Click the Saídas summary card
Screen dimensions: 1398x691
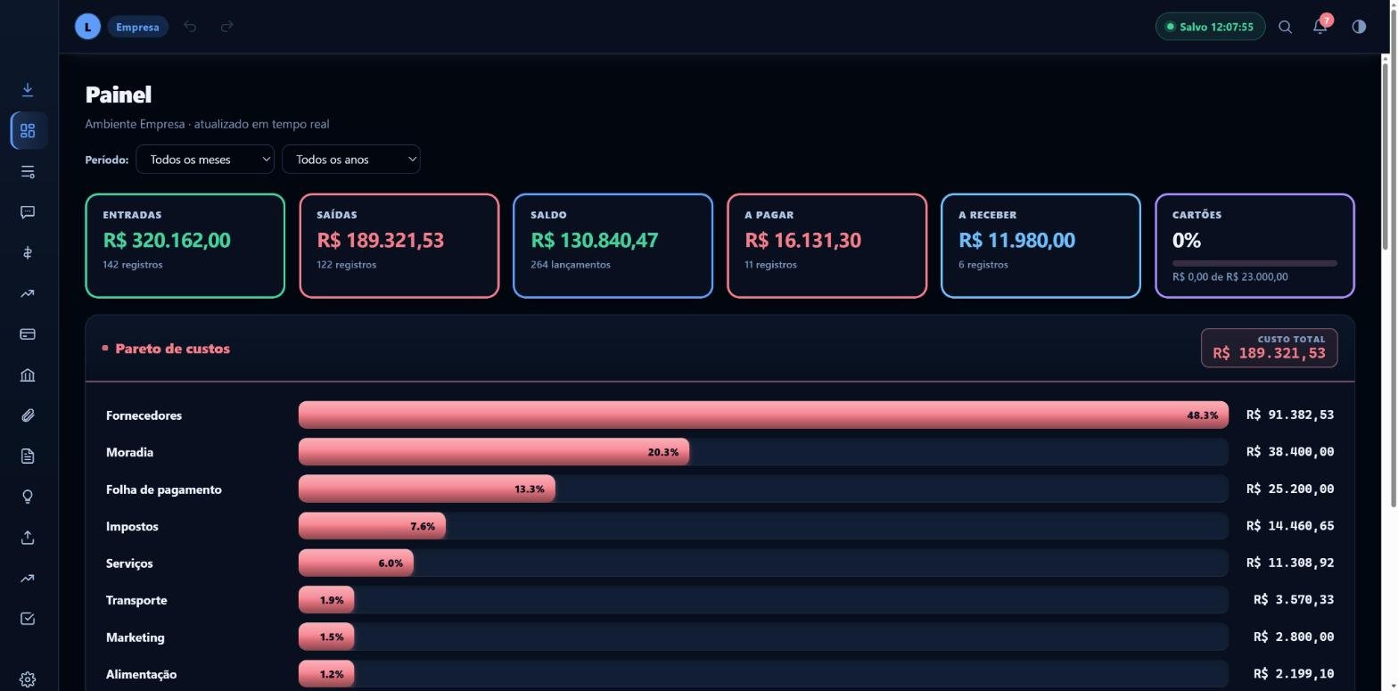(399, 246)
